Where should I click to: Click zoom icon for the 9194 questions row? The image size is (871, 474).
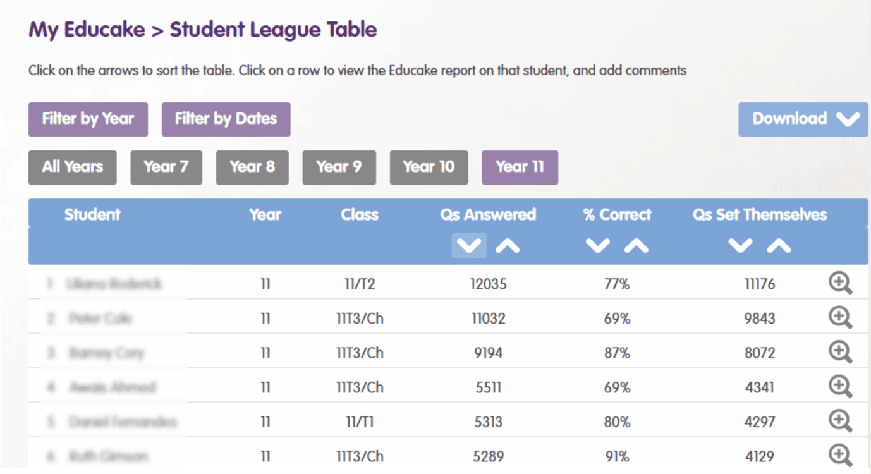(x=840, y=352)
